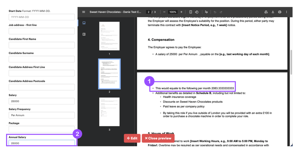Click the zoom out minus icon
297x151 pixels.
pyautogui.click(x=164, y=12)
